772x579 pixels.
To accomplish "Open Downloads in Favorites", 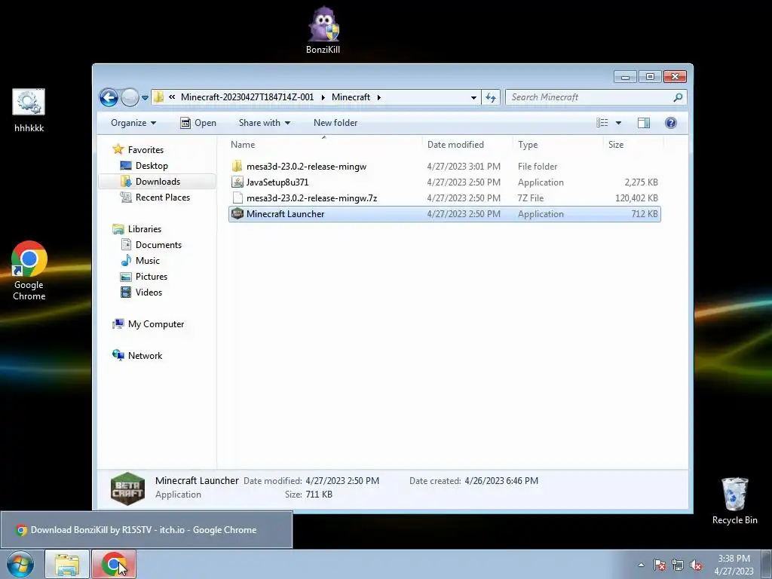I will (157, 181).
